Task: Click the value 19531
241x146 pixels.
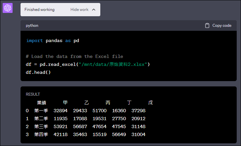Action: 99,119
